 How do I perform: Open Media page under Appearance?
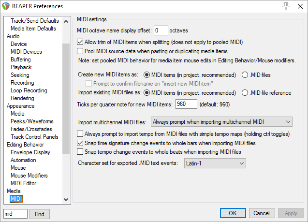tap(17, 114)
